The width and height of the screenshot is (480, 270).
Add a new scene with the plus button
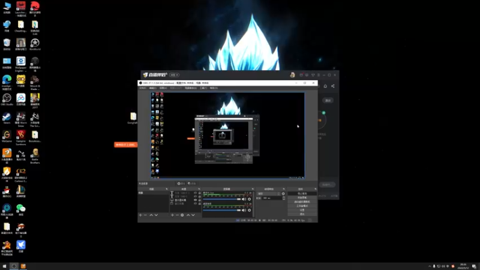[x=140, y=215]
